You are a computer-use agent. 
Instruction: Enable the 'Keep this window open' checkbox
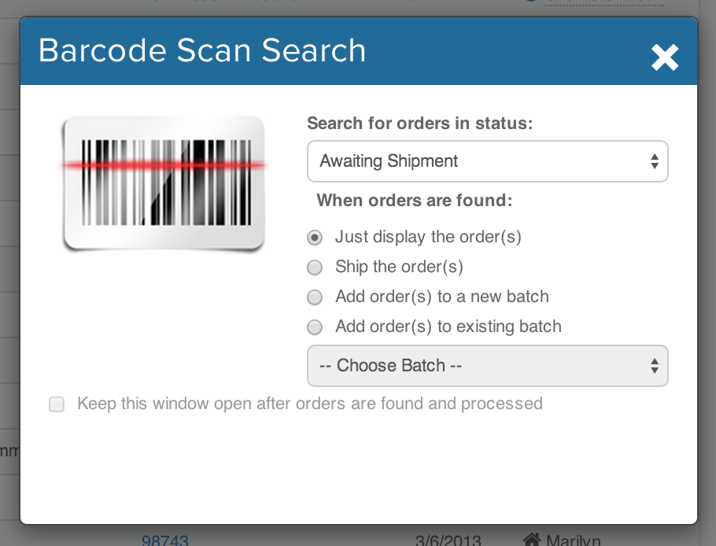click(57, 404)
